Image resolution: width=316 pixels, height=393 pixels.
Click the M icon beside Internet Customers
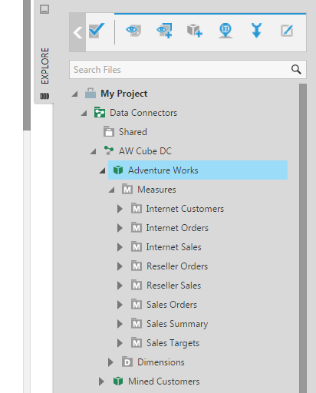click(137, 208)
